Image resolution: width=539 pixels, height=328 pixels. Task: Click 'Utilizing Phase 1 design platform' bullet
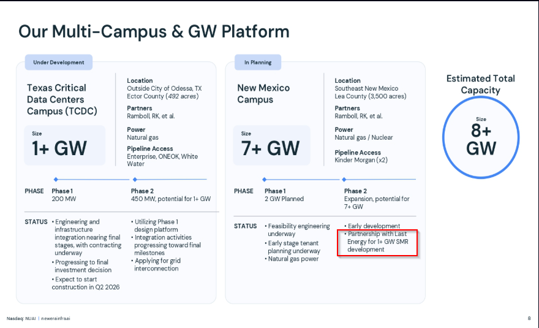pyautogui.click(x=155, y=226)
